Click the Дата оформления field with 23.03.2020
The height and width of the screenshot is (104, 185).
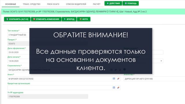click(18, 52)
